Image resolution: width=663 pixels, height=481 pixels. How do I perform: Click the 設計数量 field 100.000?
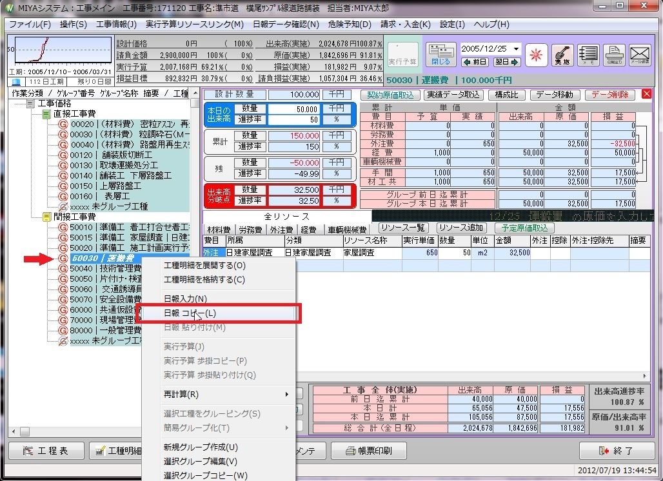294,95
